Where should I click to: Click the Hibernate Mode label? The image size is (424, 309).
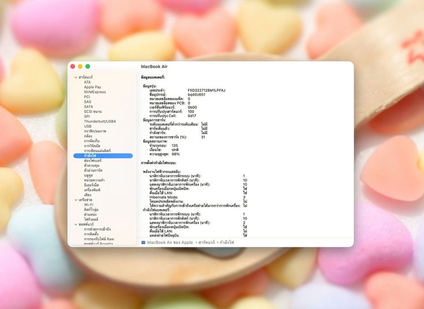point(162,198)
